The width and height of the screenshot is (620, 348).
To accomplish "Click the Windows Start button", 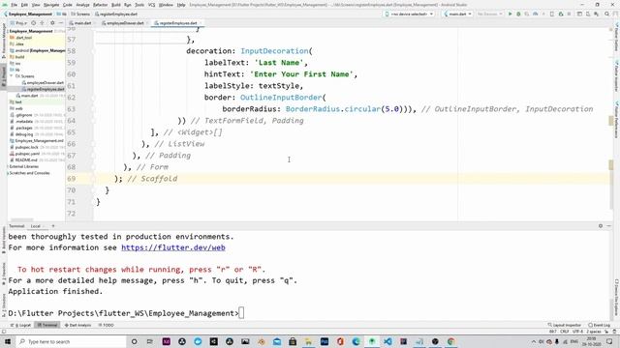I will (8, 341).
